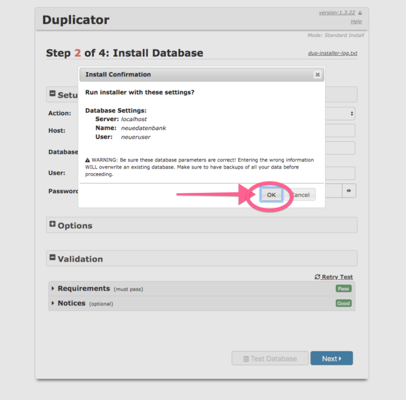Click the lock icon beside version
This screenshot has width=406, height=400.
(x=360, y=13)
